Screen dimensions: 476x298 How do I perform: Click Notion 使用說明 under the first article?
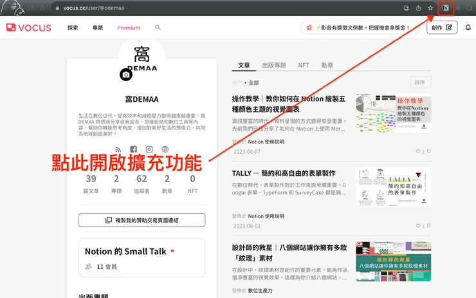(266, 142)
